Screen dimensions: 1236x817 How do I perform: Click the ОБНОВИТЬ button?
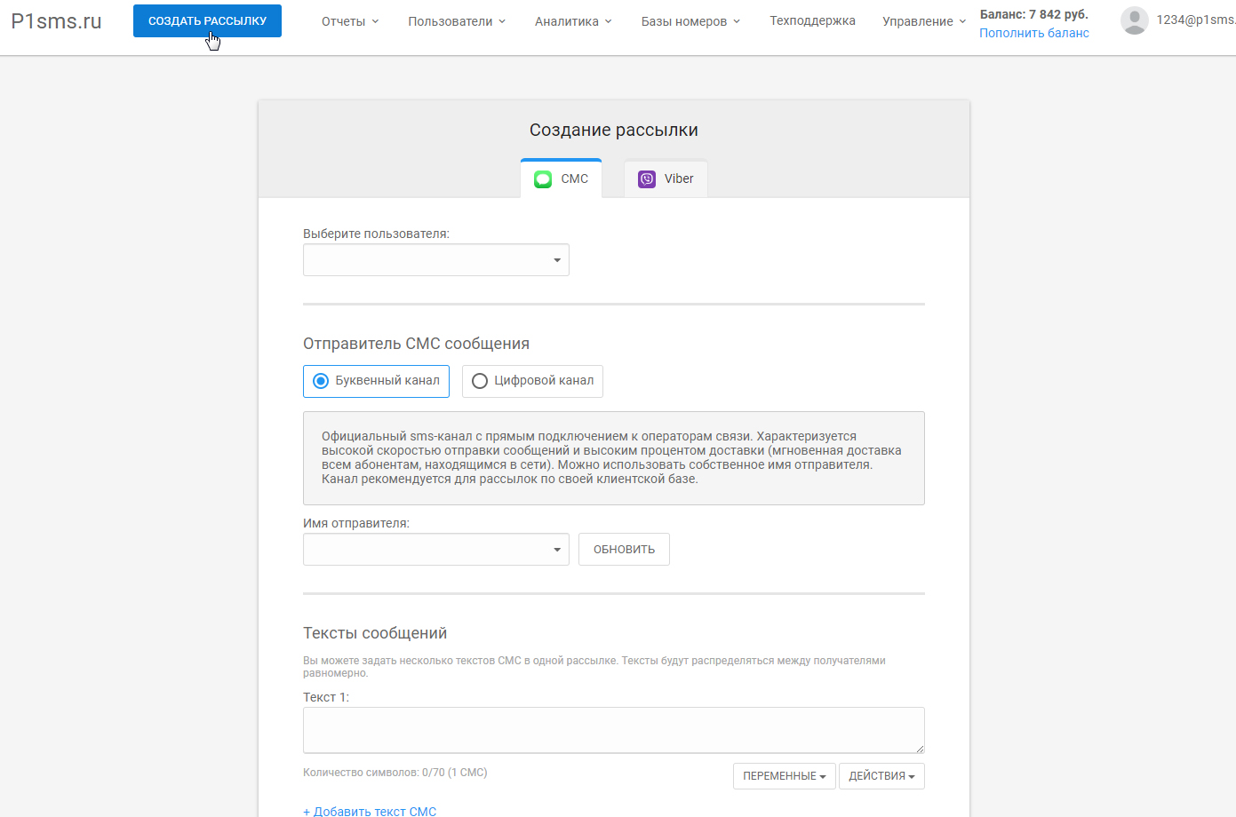[x=624, y=550]
